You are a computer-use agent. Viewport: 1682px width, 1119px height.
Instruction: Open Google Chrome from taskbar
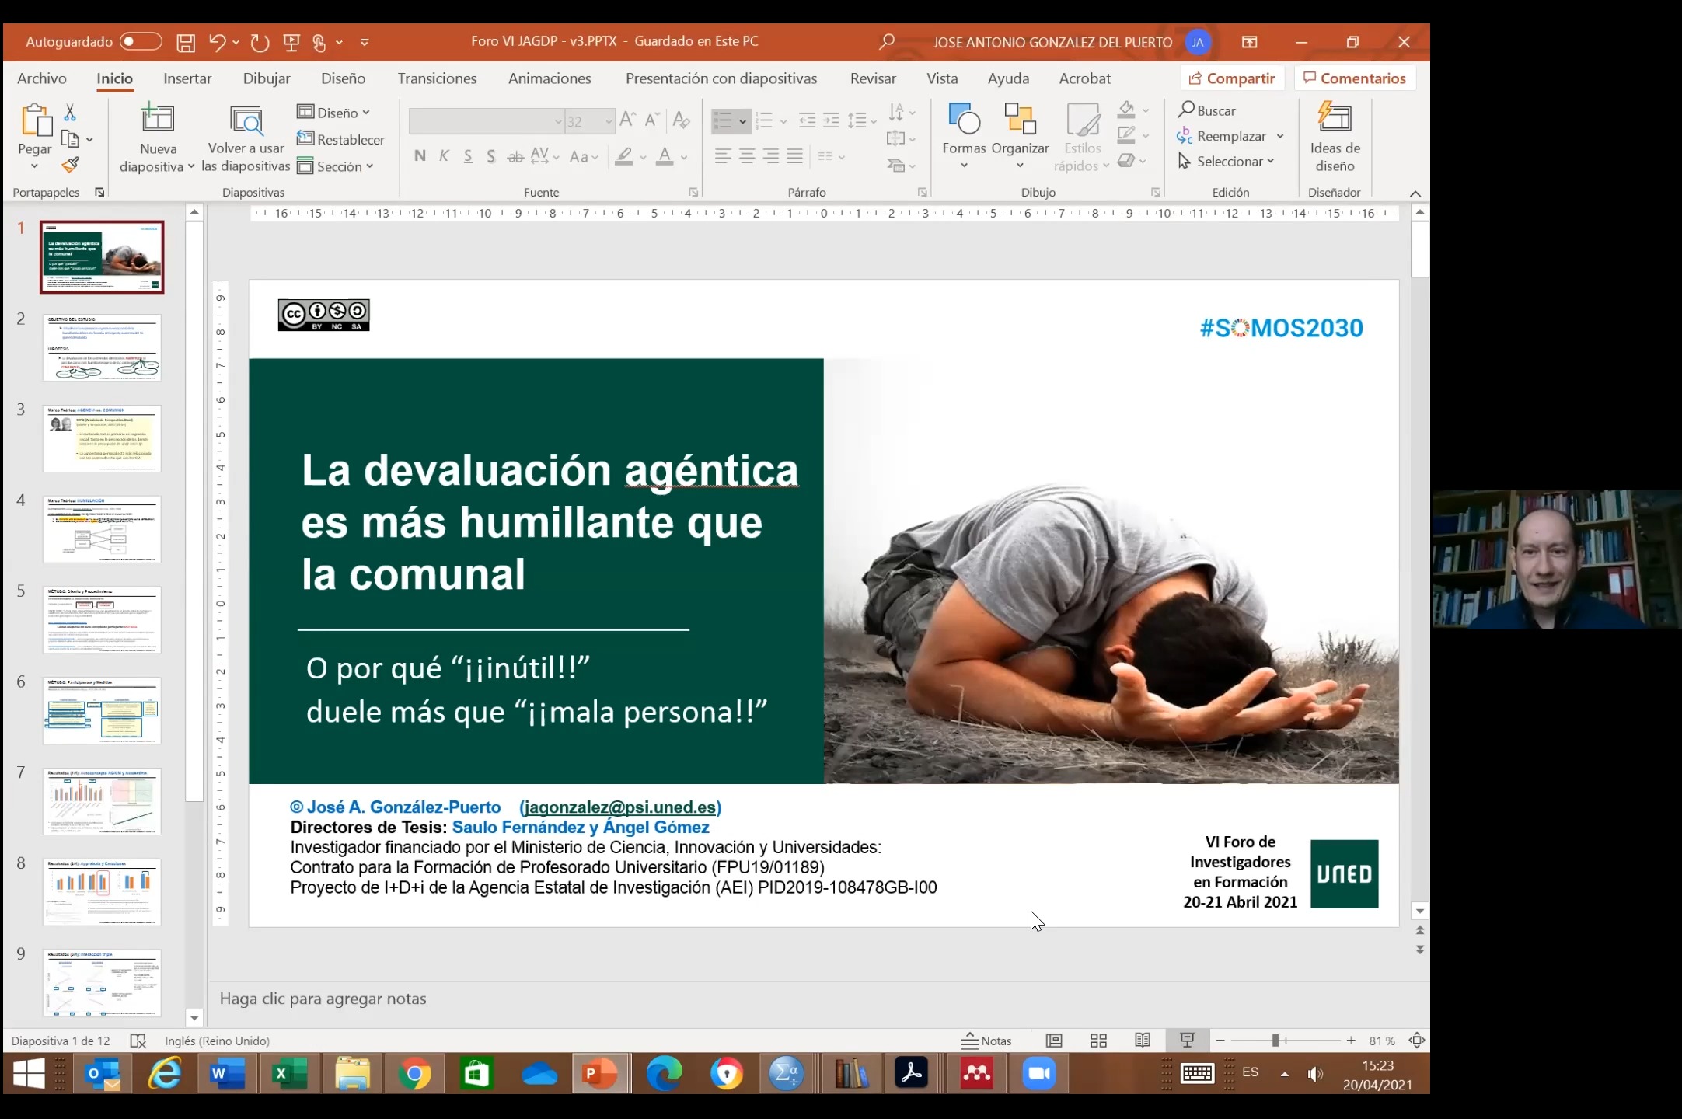click(414, 1074)
